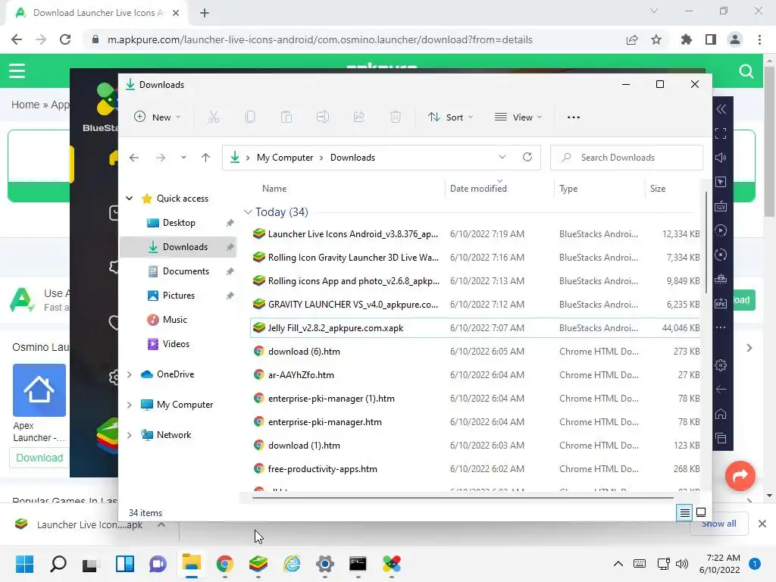Open the Sort dropdown menu
This screenshot has height=582, width=776.
coord(451,117)
